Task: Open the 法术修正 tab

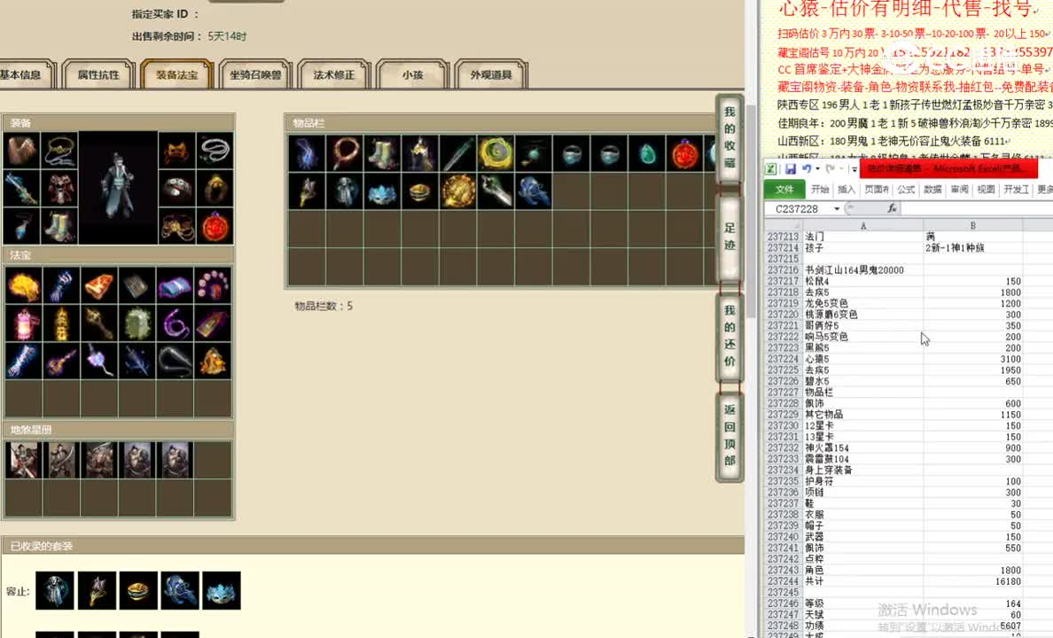Action: click(x=334, y=74)
